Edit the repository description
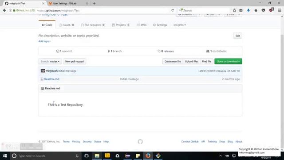The image size is (284, 160). pos(238,36)
